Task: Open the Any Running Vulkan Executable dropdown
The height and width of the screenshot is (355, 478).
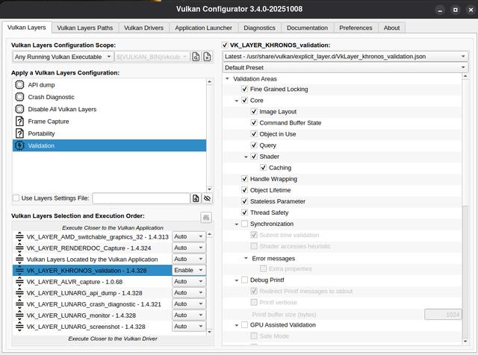Action: [x=63, y=57]
